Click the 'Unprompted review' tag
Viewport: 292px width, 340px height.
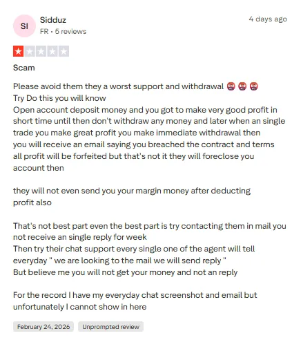pos(110,327)
